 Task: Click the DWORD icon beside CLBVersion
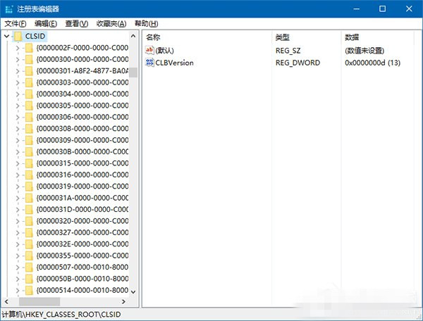click(149, 63)
